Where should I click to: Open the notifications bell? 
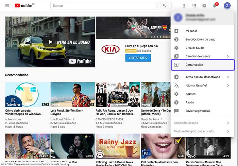215,6
